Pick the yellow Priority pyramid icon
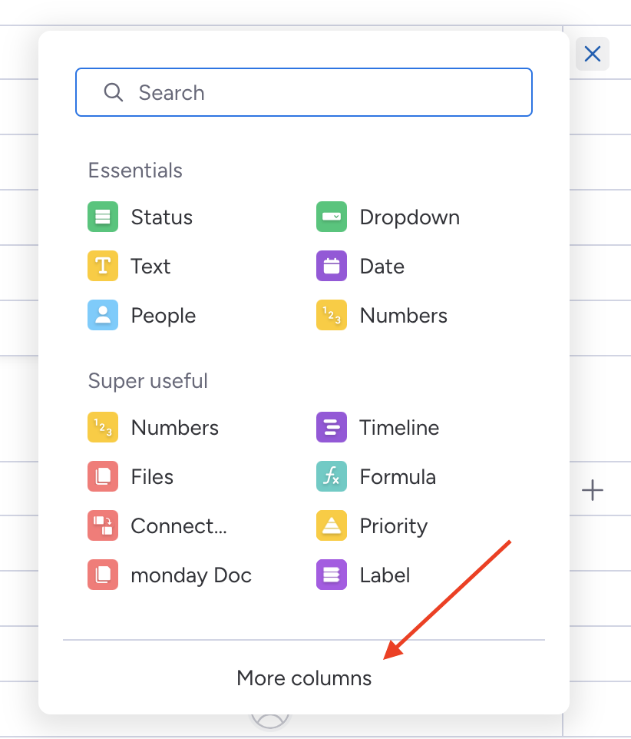The height and width of the screenshot is (739, 631). pyautogui.click(x=332, y=525)
